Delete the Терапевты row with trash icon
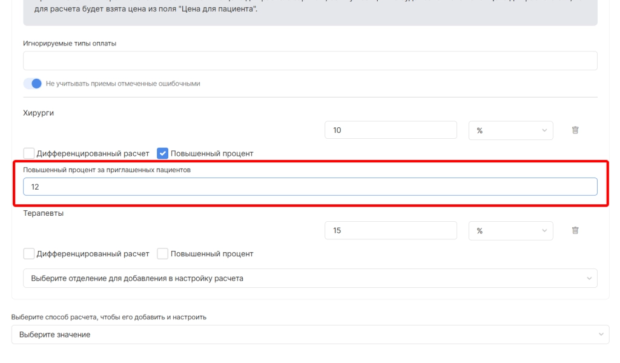620x363 pixels. (575, 230)
